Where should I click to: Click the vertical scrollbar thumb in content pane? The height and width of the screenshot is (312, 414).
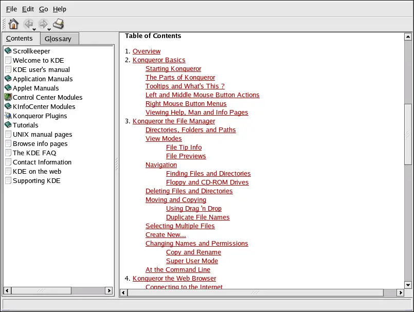click(407, 134)
